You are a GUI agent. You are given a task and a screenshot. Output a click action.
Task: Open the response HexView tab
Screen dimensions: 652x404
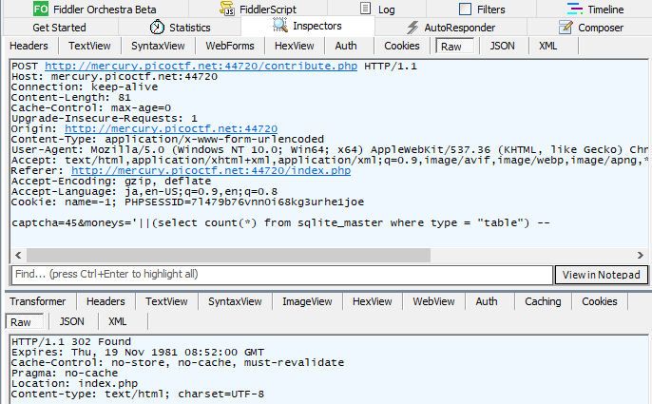373,301
